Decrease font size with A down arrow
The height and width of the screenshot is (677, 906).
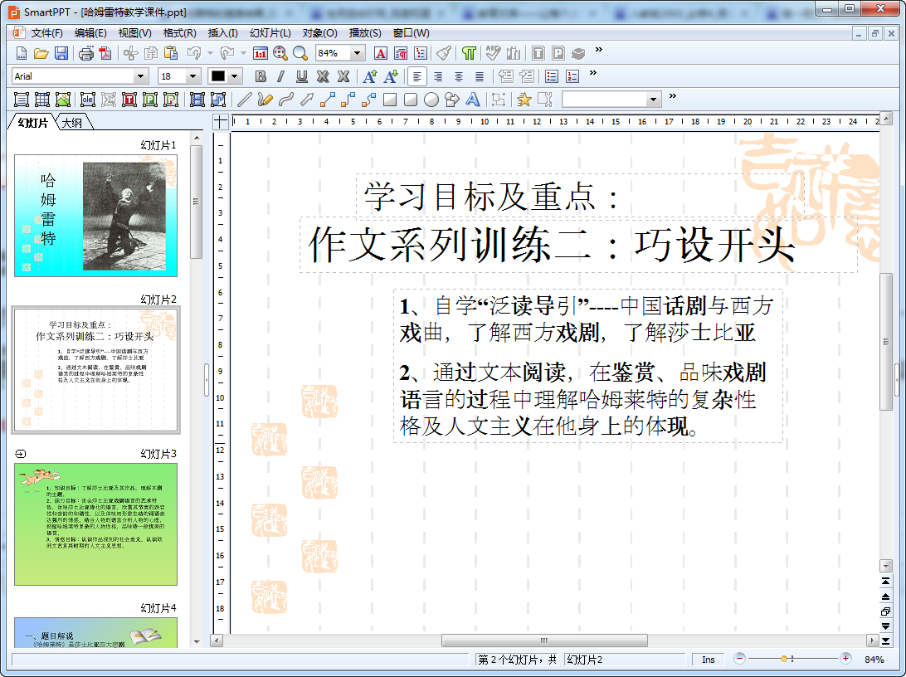point(391,76)
